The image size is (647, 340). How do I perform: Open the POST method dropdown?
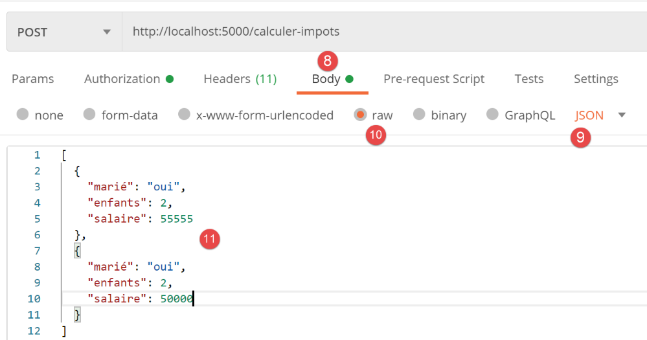pyautogui.click(x=64, y=32)
